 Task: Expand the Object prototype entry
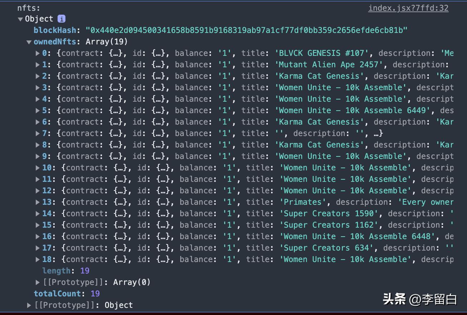(29, 305)
